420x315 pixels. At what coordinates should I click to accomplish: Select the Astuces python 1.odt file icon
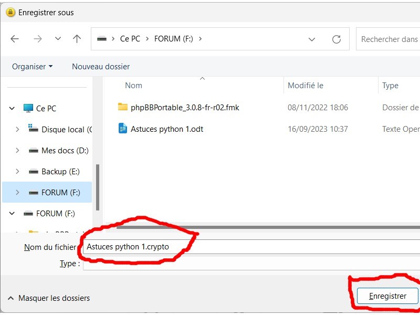(x=123, y=129)
